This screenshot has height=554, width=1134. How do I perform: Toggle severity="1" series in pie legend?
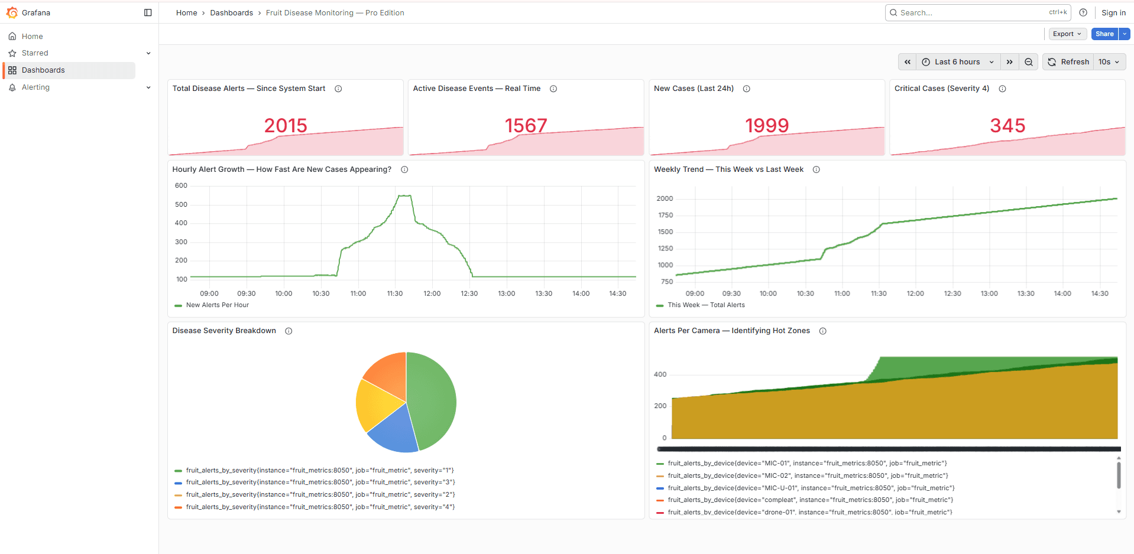coord(319,470)
